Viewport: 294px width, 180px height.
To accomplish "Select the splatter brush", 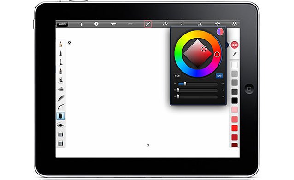I will click(60, 125).
